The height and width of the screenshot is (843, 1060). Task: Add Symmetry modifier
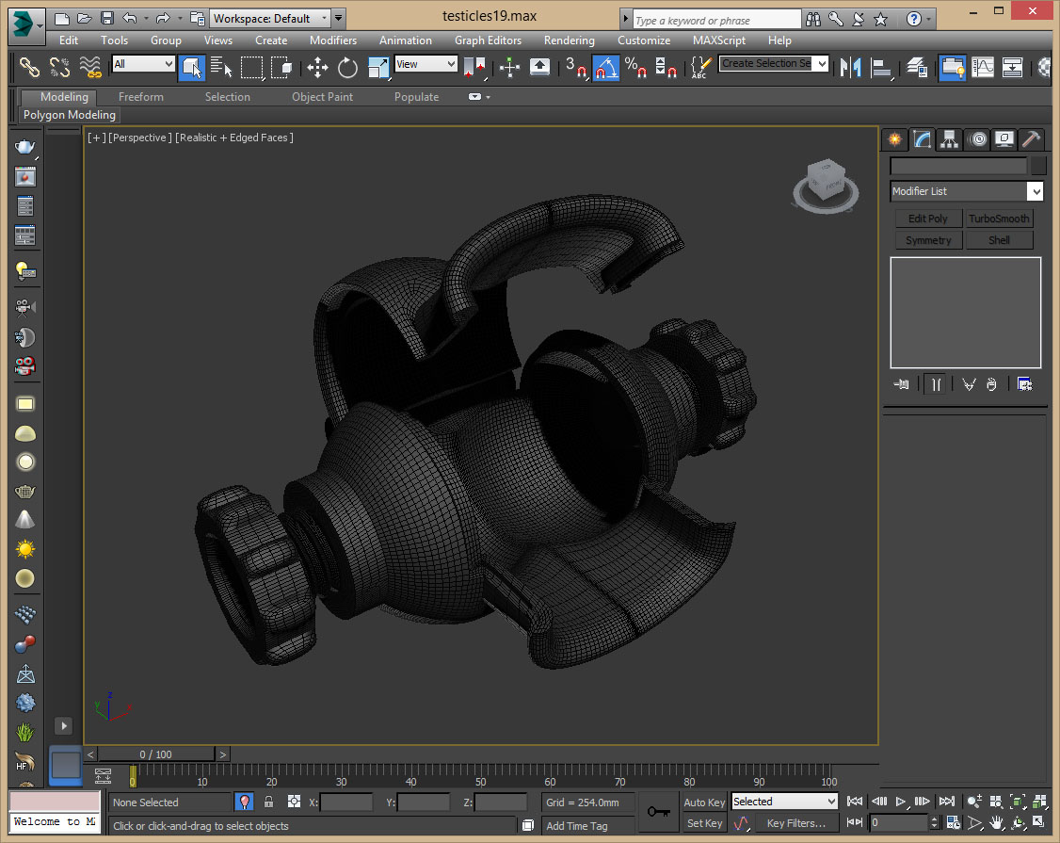[928, 240]
